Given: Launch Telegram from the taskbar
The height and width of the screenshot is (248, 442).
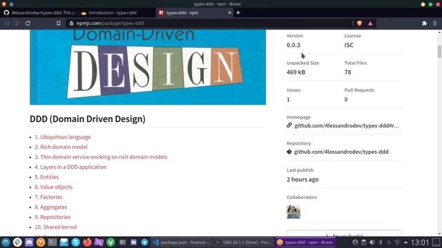Looking at the screenshot, I should [144, 242].
